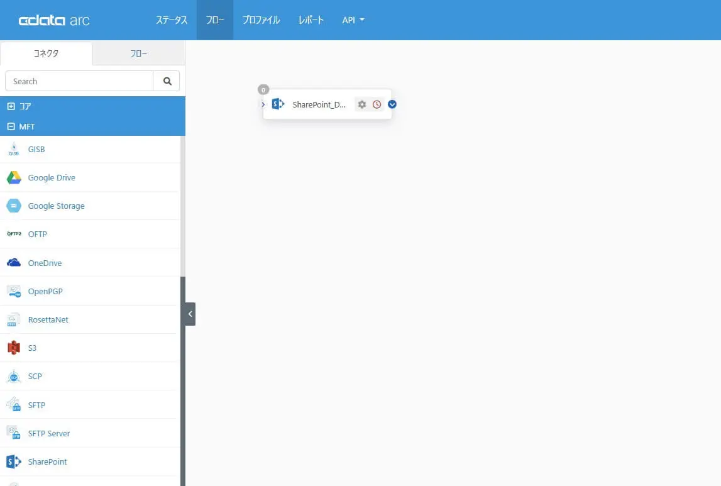Click the input arrow on SharePoint_D node
The width and height of the screenshot is (721, 486).
pos(263,104)
